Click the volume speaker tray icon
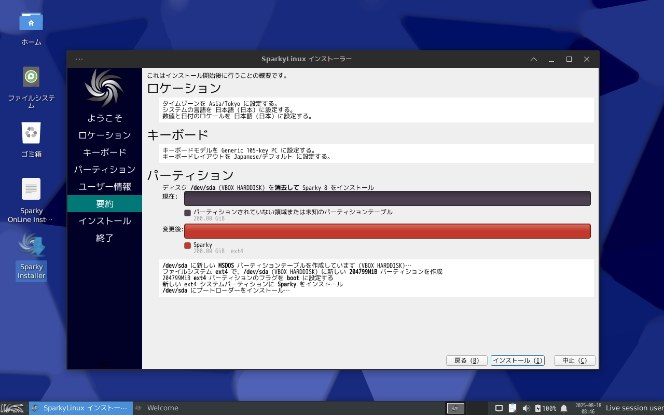The image size is (664, 415). point(526,408)
